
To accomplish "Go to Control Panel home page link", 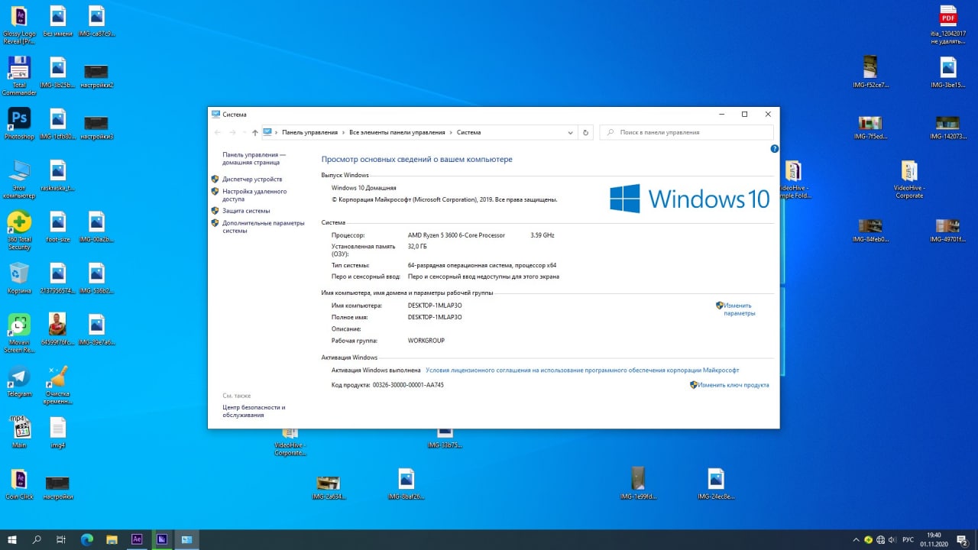I will tap(254, 158).
